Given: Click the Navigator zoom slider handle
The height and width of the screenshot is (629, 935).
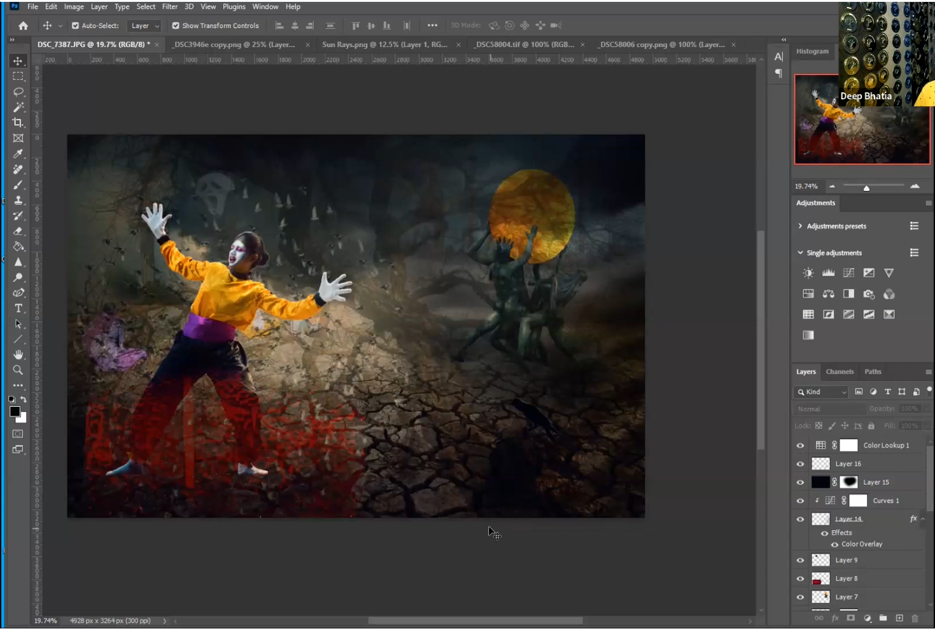Looking at the screenshot, I should (x=866, y=187).
